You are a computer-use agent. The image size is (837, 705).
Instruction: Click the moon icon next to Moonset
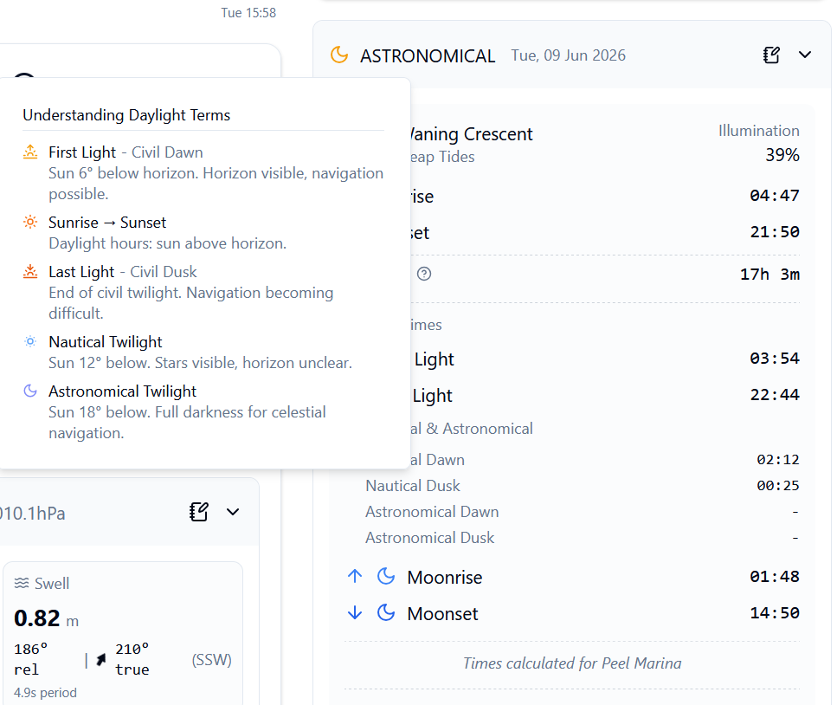tap(386, 612)
